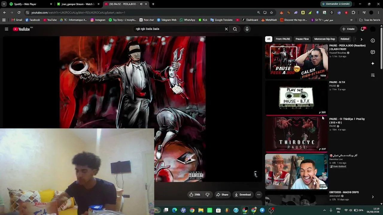This screenshot has width=383, height=215.
Task: Open the playlist queue panel icon
Action: point(373,75)
